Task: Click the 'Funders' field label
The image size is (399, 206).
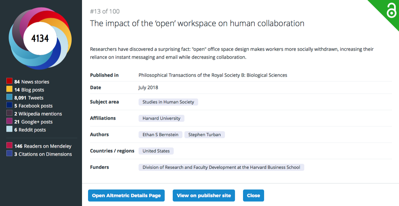Action: pyautogui.click(x=99, y=167)
